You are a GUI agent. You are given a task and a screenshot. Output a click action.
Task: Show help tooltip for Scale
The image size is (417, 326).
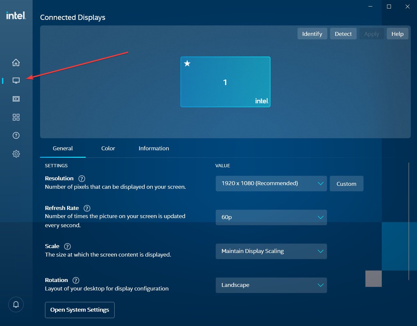click(67, 246)
